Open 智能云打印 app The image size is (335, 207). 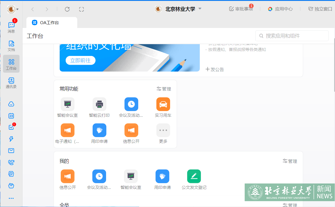(x=99, y=108)
